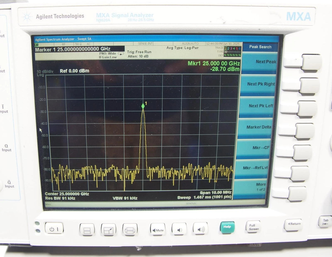The image size is (332, 257).
Task: Select the VBW 91 kHz readout
Action: point(125,198)
